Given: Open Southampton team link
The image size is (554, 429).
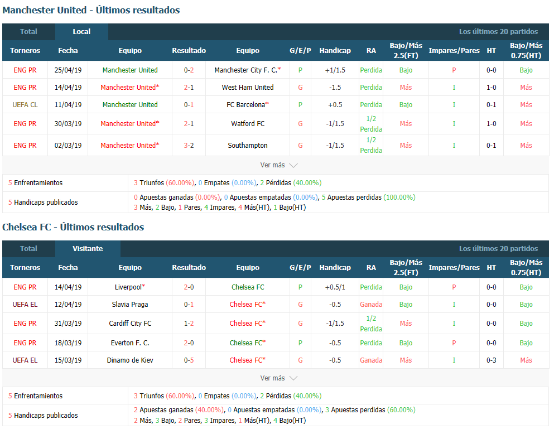Looking at the screenshot, I should (x=247, y=145).
